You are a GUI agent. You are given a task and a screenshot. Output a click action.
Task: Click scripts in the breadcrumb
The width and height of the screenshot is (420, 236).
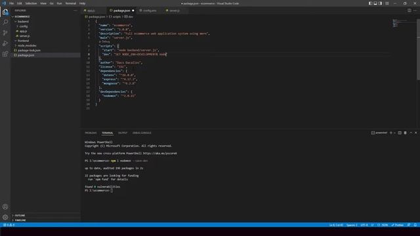pyautogui.click(x=117, y=16)
